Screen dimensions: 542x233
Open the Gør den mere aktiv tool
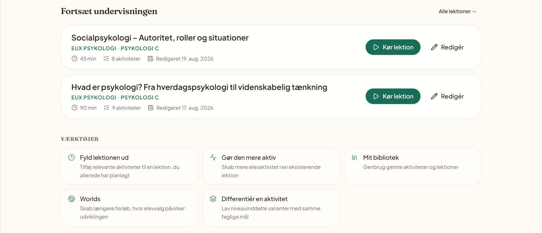pos(271,166)
